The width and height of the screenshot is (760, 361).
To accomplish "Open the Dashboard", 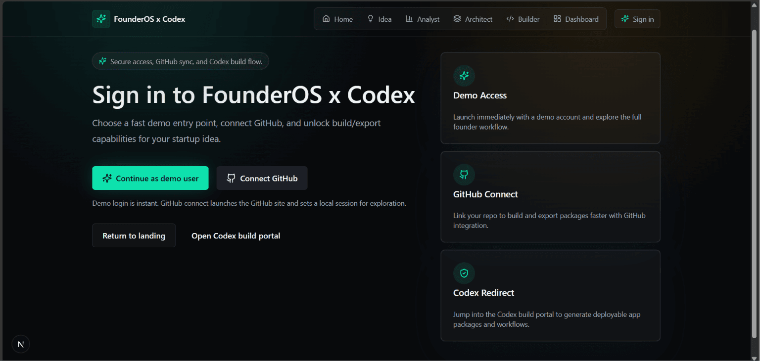I will (x=576, y=19).
